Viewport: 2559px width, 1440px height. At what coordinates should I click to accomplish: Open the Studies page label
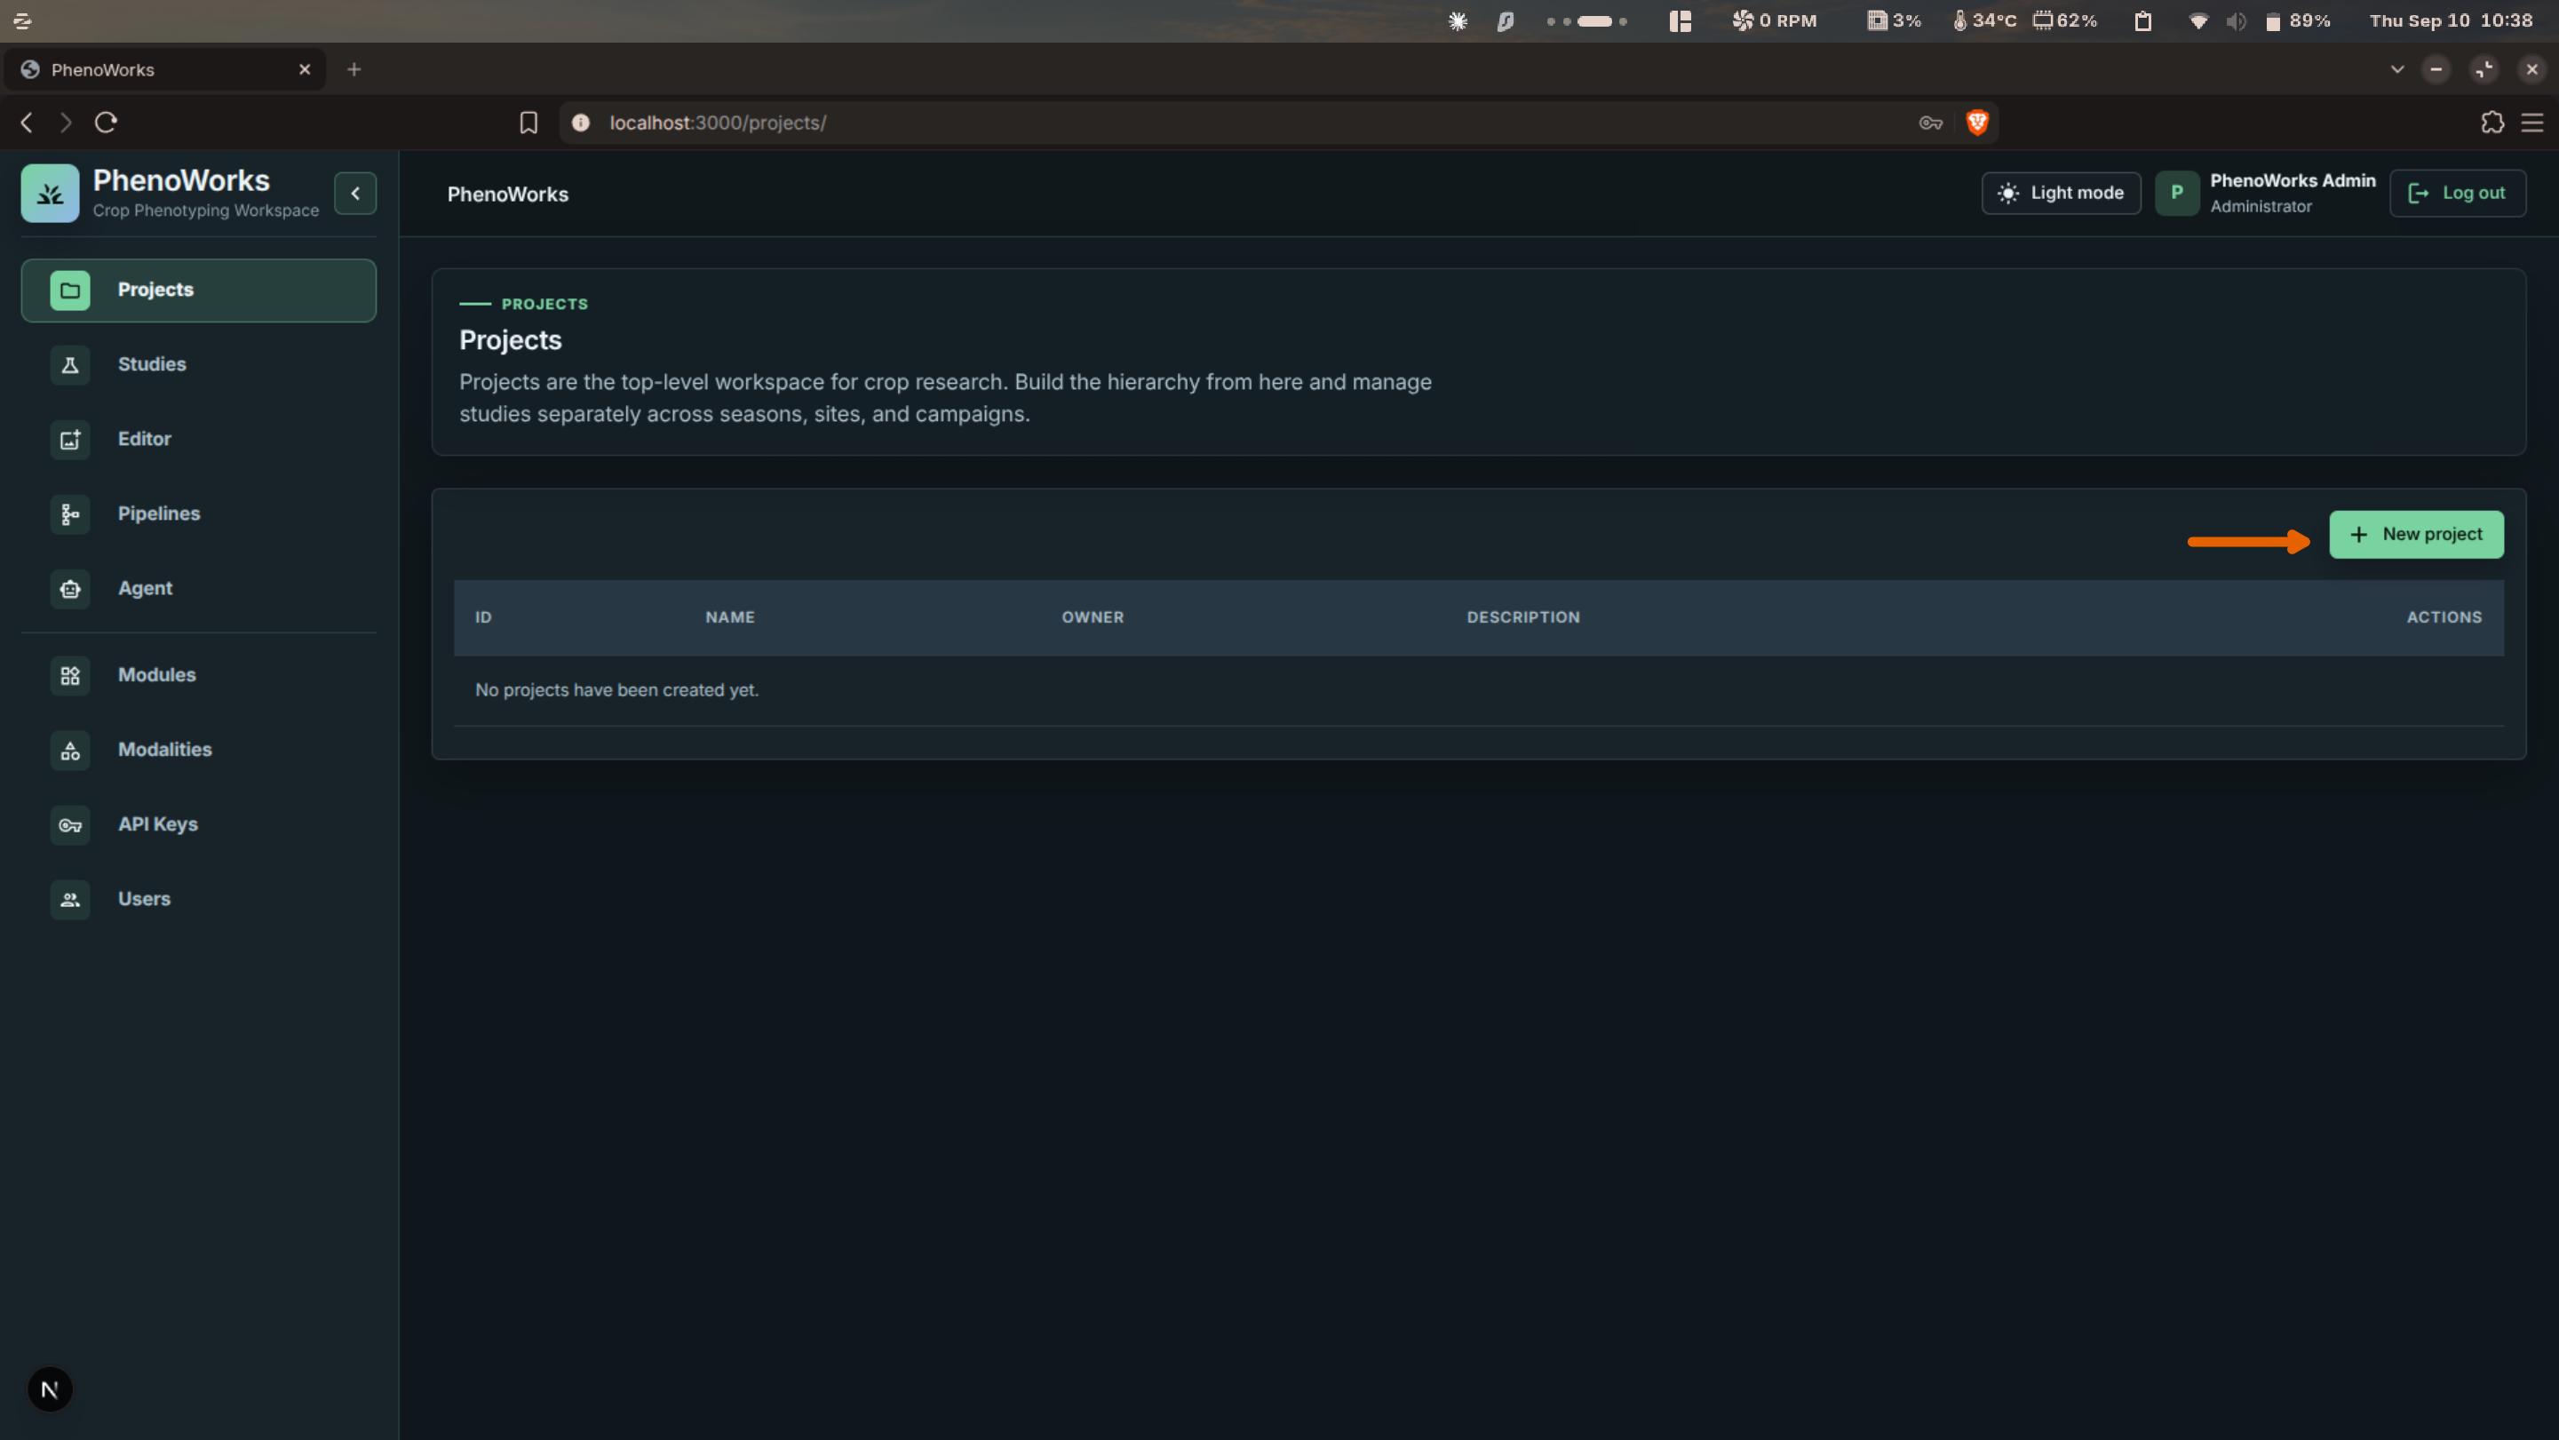click(x=152, y=365)
